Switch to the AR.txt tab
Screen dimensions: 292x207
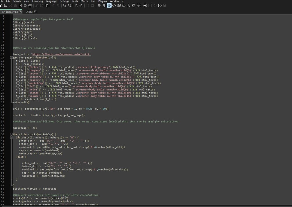[29, 12]
